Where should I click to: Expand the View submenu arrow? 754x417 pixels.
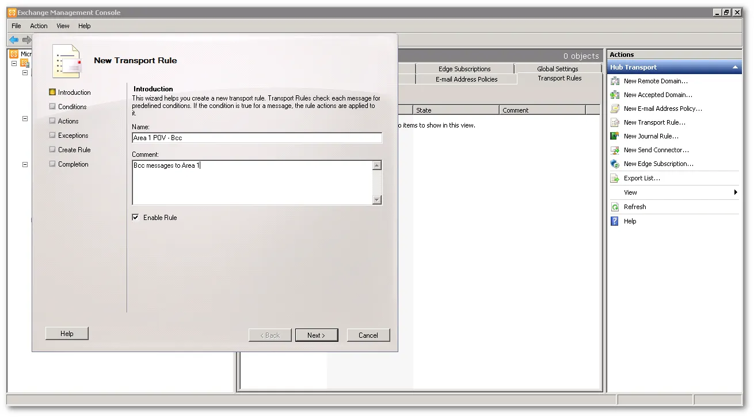pos(736,192)
